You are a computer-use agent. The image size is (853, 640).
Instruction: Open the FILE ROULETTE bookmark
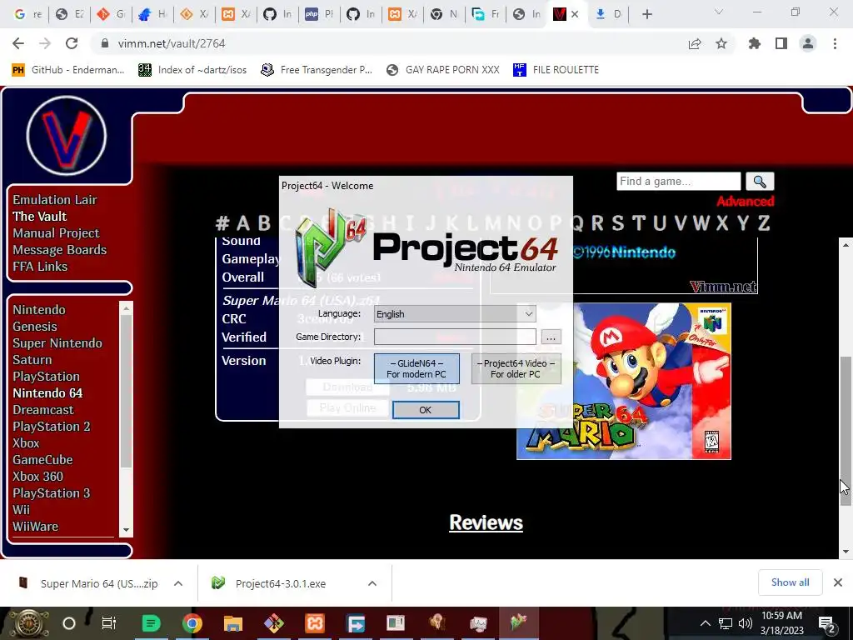point(556,70)
